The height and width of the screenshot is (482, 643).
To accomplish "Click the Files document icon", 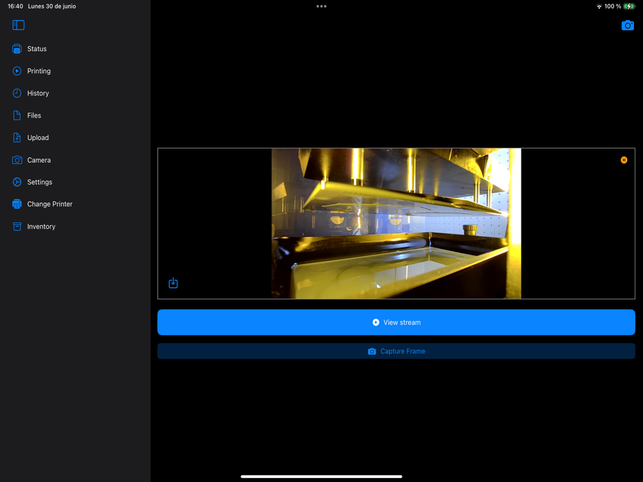I will 17,116.
